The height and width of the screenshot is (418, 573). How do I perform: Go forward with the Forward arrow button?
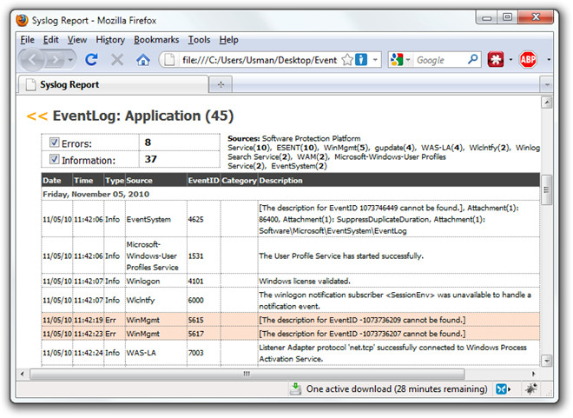click(x=55, y=60)
